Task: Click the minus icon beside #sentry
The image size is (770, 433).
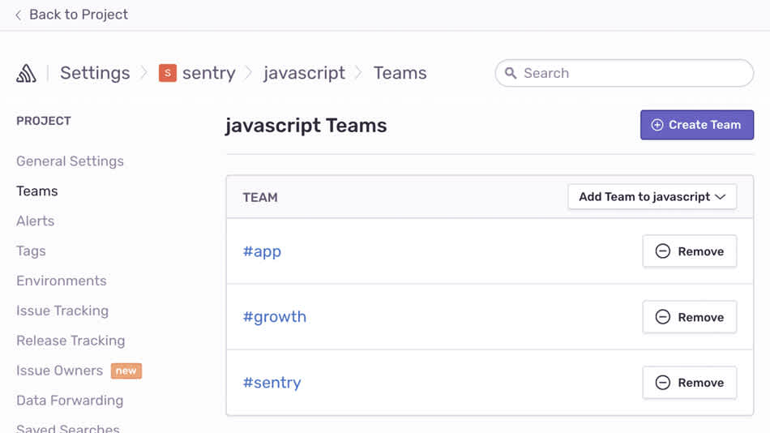Action: click(662, 383)
